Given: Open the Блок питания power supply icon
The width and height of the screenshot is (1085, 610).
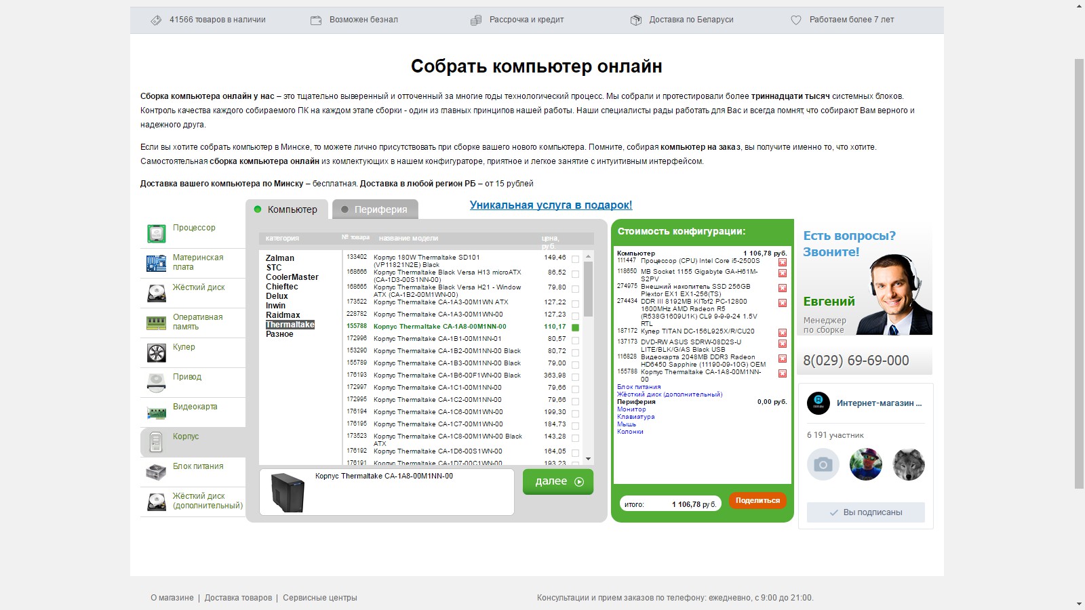Looking at the screenshot, I should pos(157,472).
